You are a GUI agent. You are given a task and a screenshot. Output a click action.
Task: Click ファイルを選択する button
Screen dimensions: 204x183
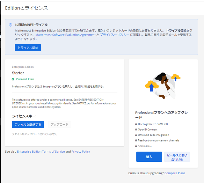pyautogui.click(x=28, y=124)
